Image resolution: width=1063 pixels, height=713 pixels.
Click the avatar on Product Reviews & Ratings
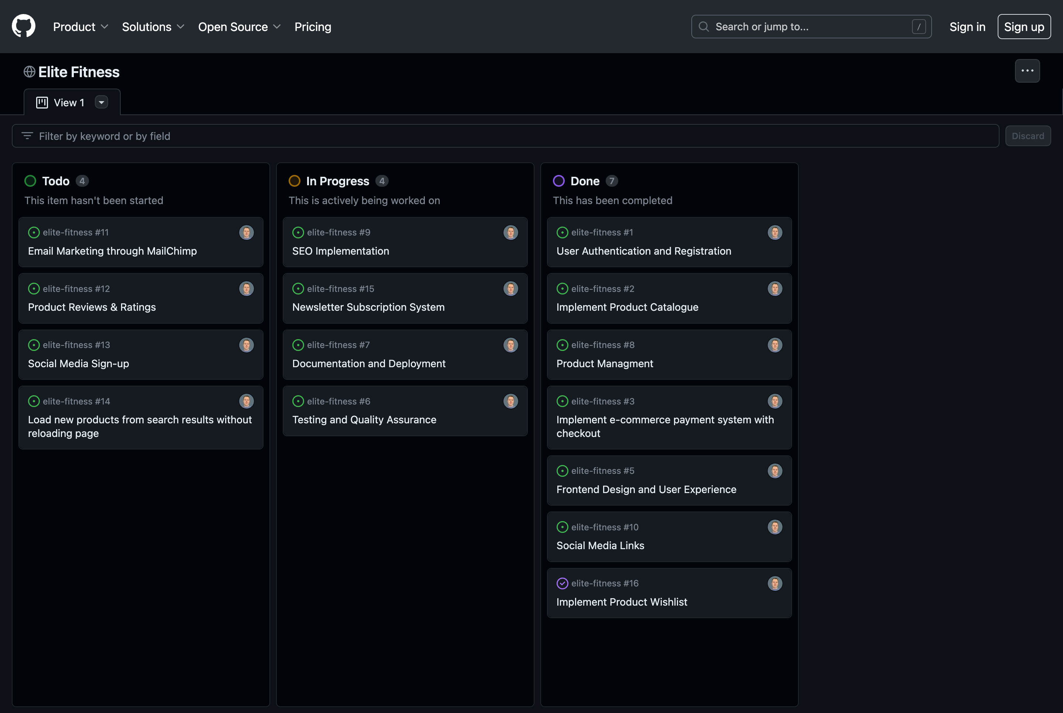pos(247,289)
